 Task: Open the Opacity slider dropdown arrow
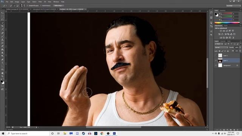[240, 48]
